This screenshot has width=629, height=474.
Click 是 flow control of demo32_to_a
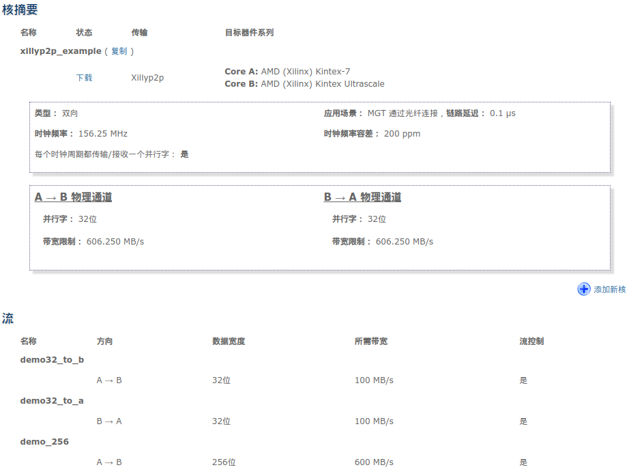pyautogui.click(x=523, y=421)
